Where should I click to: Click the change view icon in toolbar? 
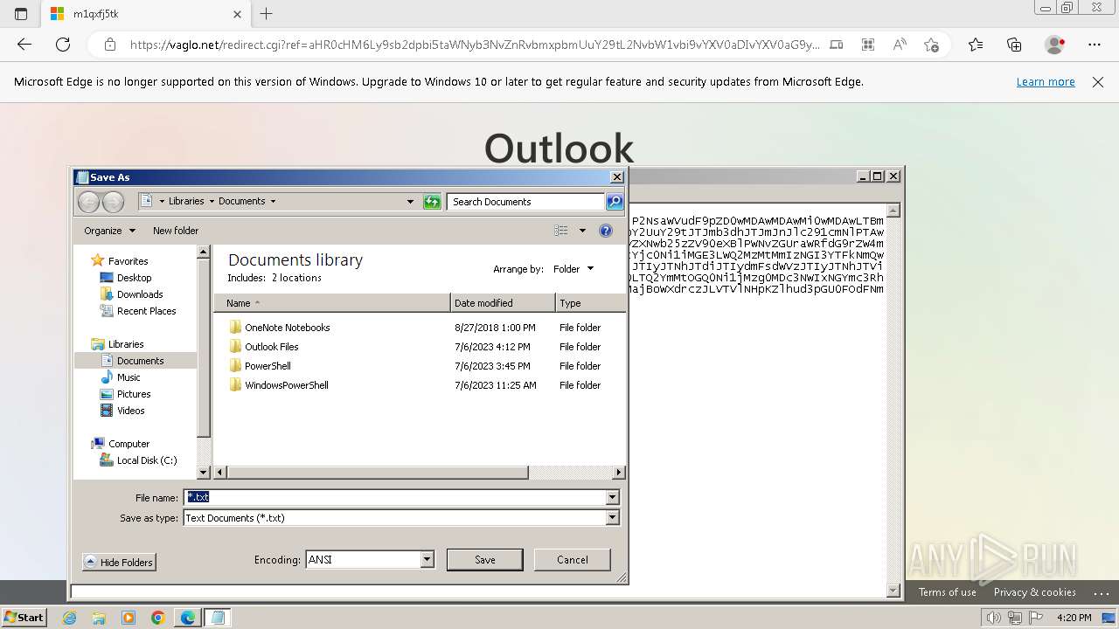tap(561, 231)
